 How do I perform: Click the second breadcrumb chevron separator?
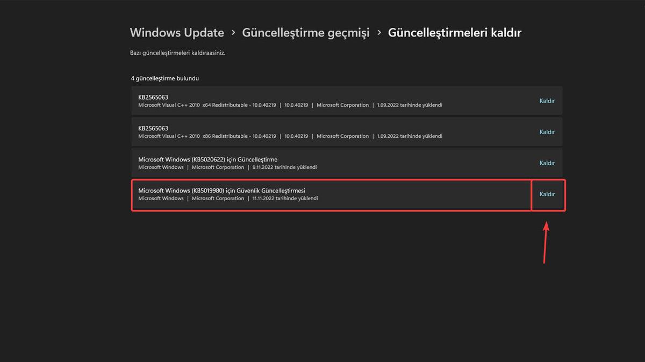pos(379,33)
